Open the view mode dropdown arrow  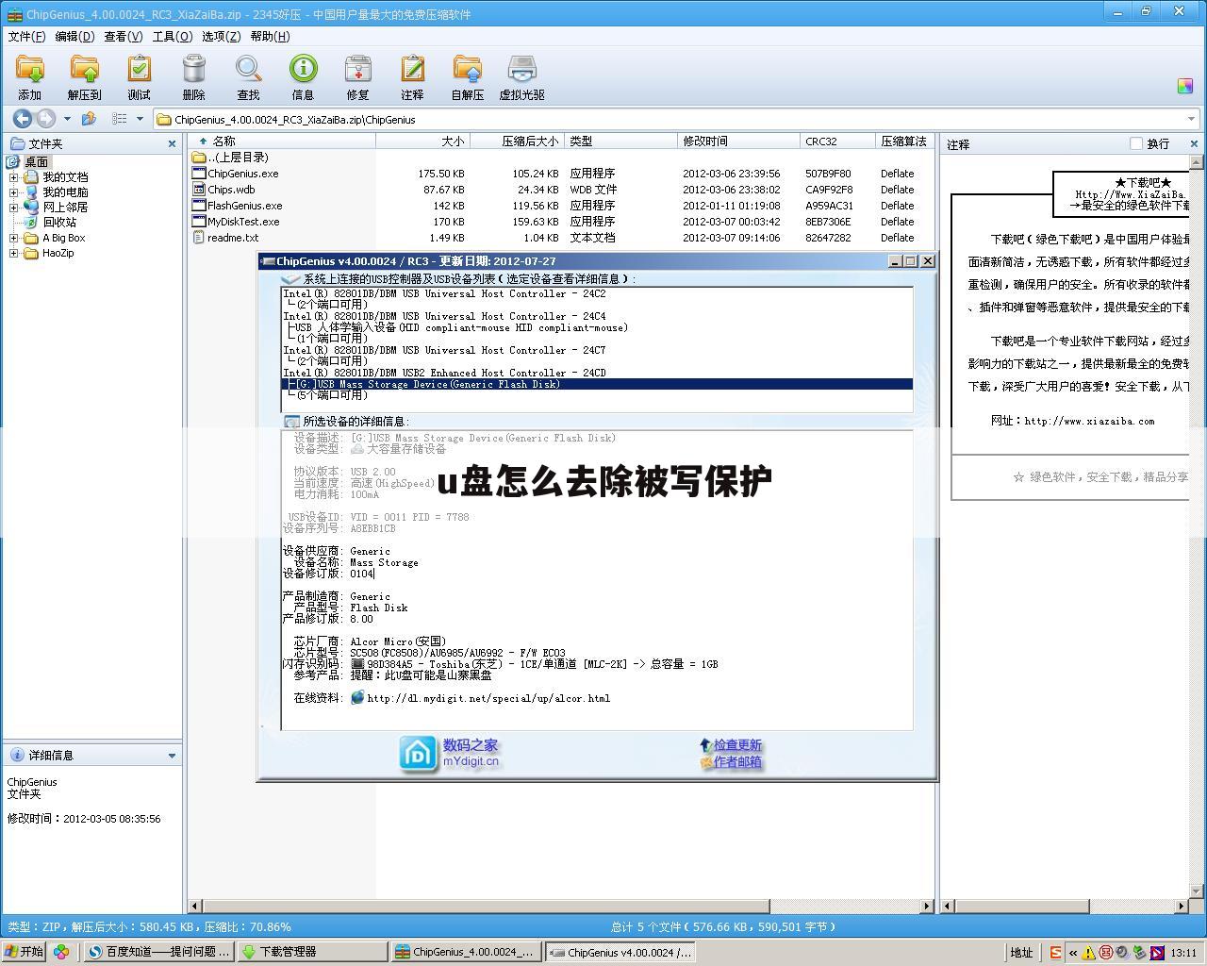(x=140, y=119)
